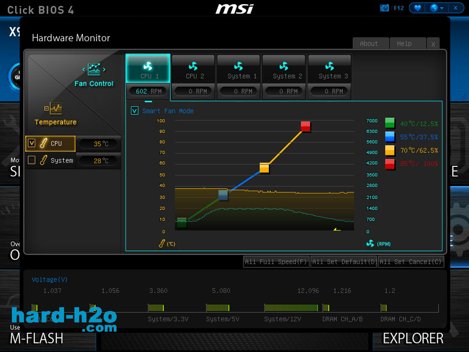
Task: Click the blue fan curve point
Action: click(223, 195)
